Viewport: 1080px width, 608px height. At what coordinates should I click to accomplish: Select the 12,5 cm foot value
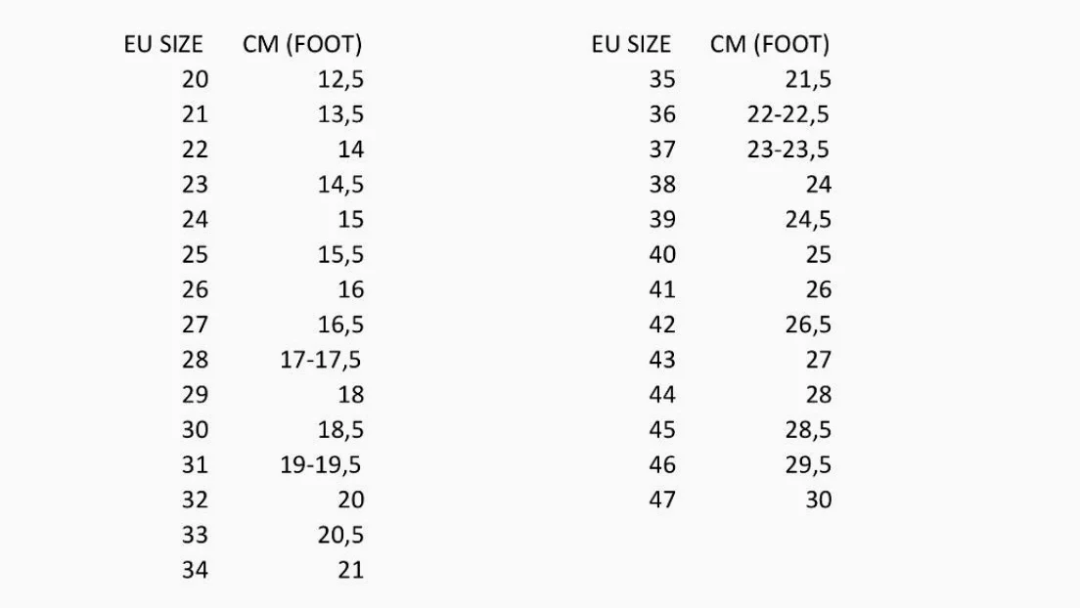click(x=340, y=80)
